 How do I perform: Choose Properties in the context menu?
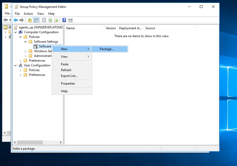pos(68,84)
